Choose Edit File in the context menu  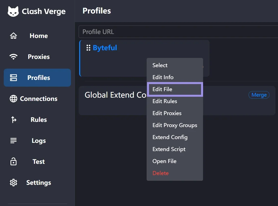[x=175, y=89]
